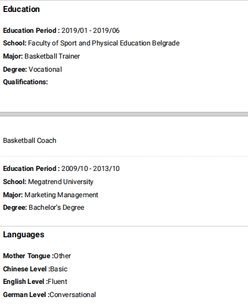Select the Mother Tongue Other entry

[37, 256]
